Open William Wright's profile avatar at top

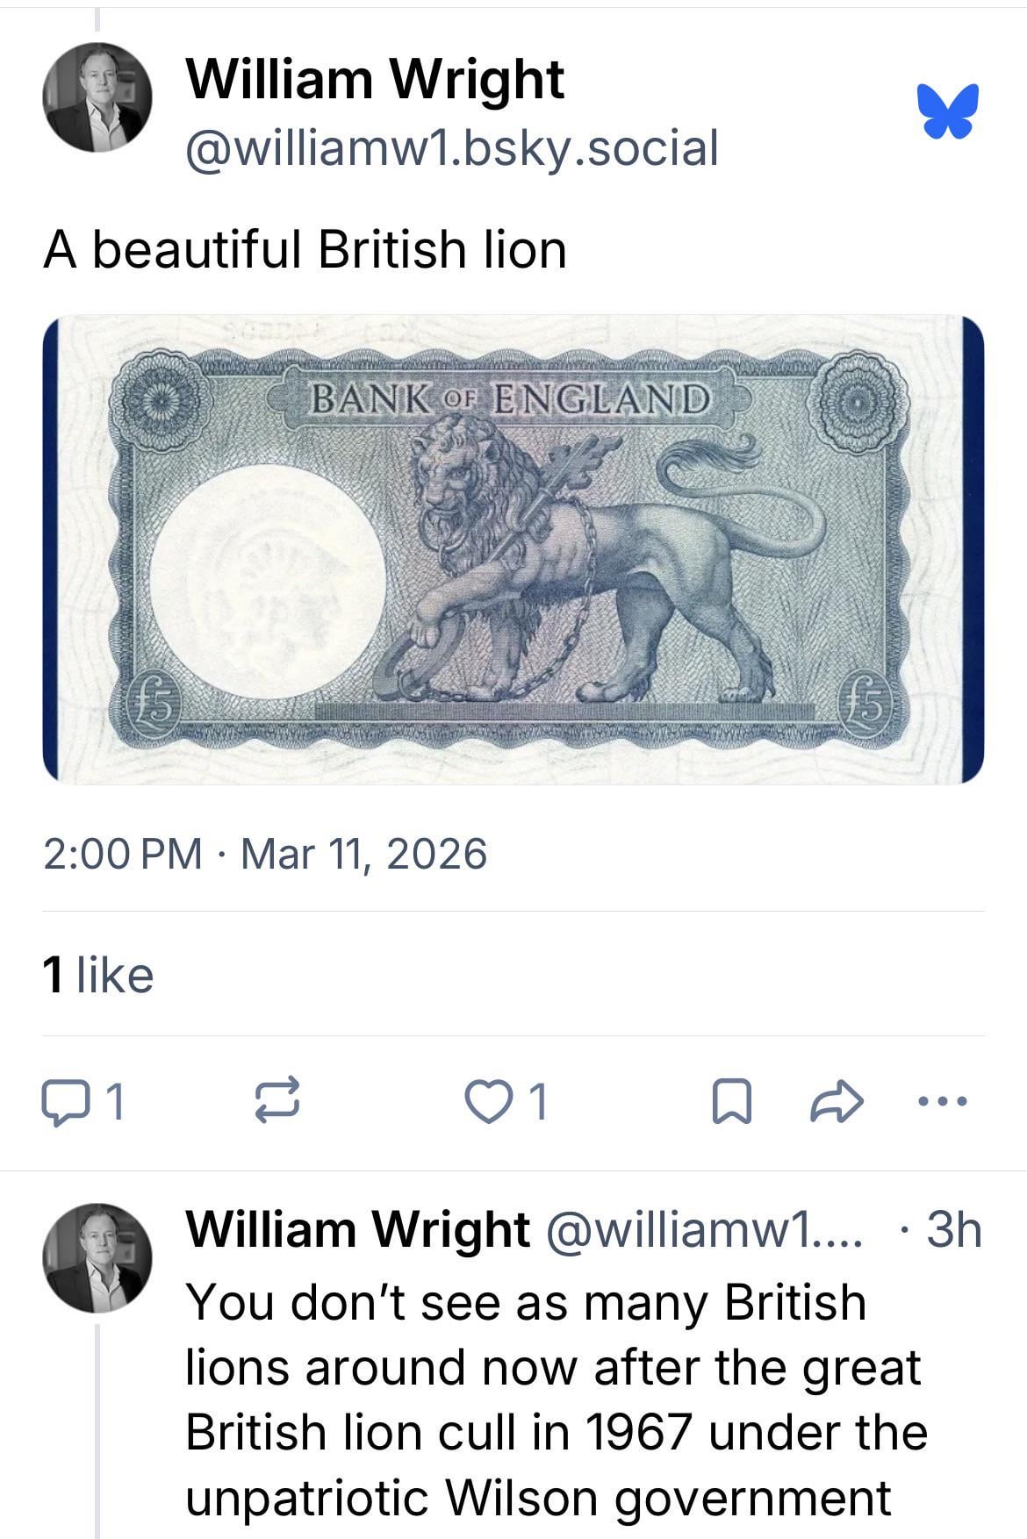pyautogui.click(x=97, y=97)
